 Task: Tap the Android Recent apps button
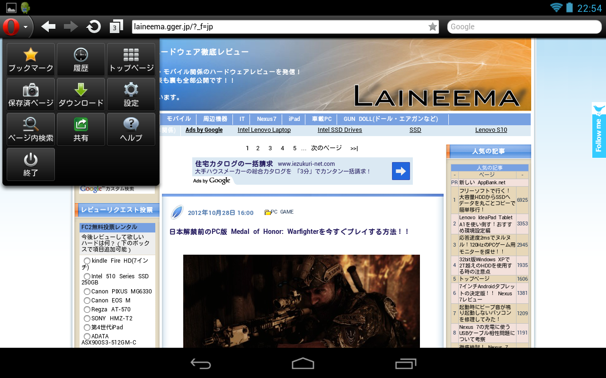pos(405,363)
